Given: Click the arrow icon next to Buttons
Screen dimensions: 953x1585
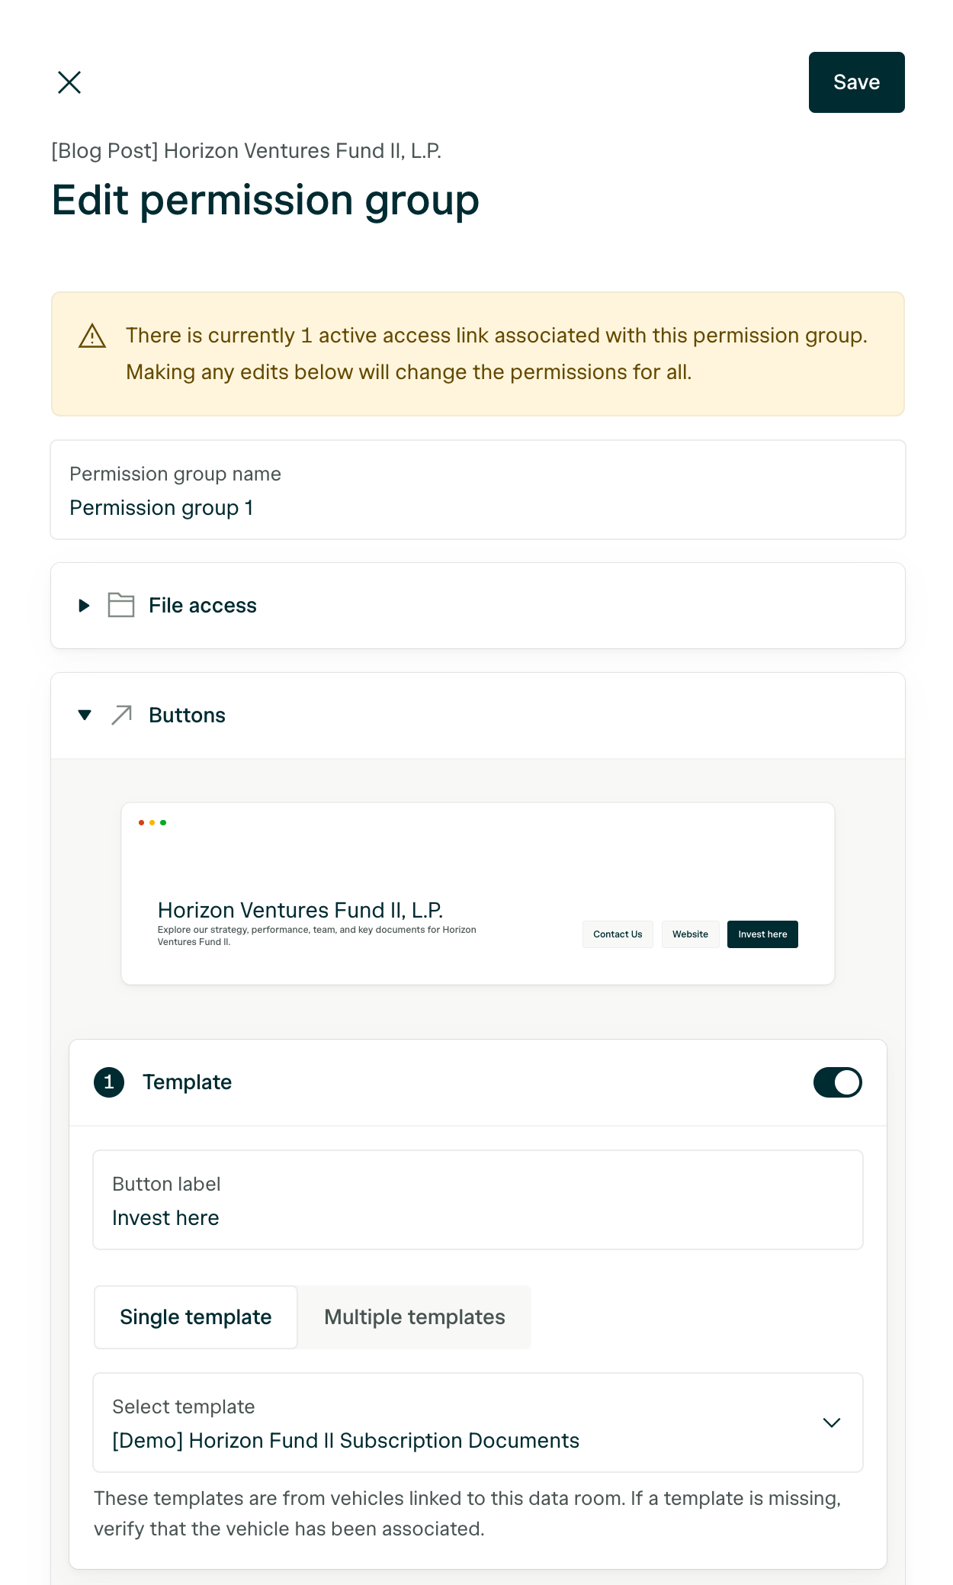Looking at the screenshot, I should 120,715.
